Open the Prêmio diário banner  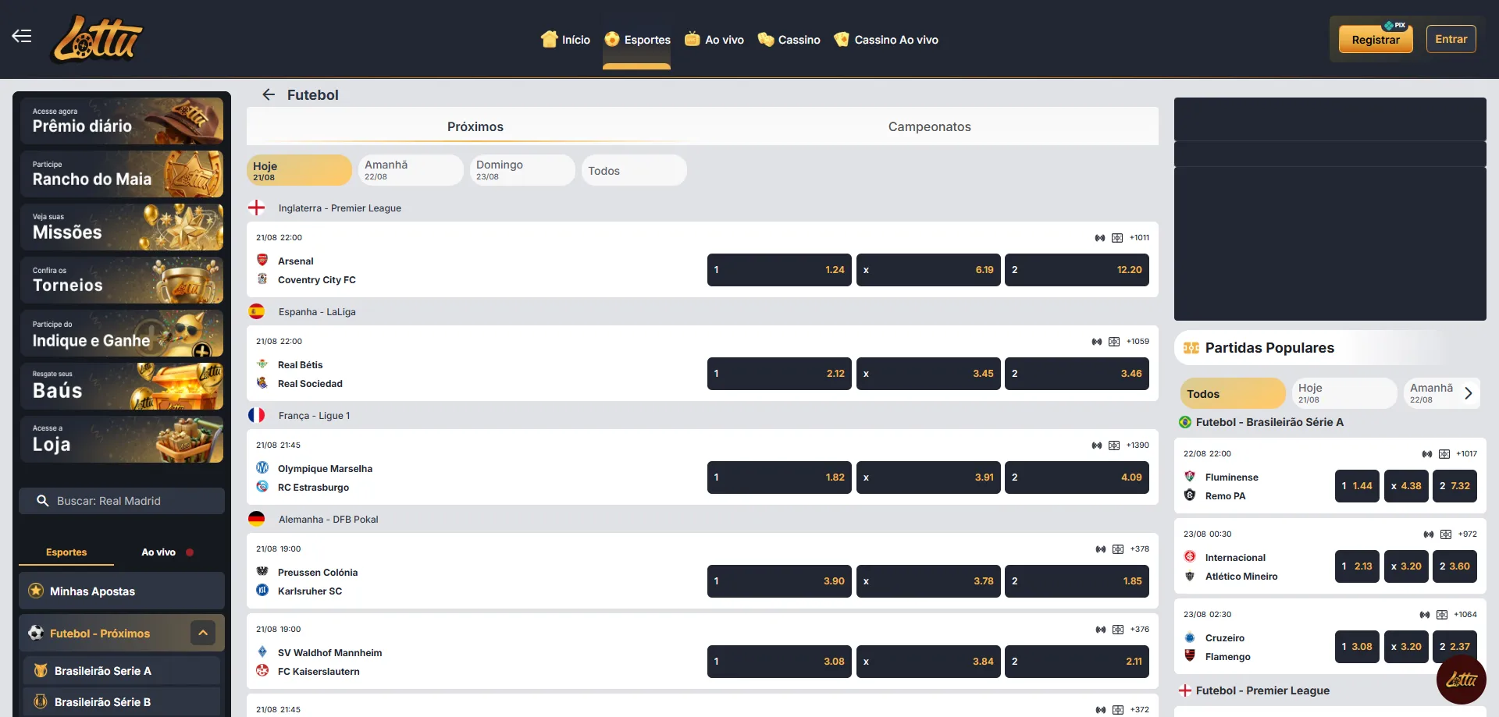pos(122,120)
